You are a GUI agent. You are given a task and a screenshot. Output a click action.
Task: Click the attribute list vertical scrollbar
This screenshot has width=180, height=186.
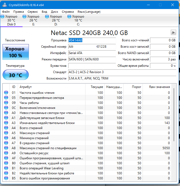[174, 114]
